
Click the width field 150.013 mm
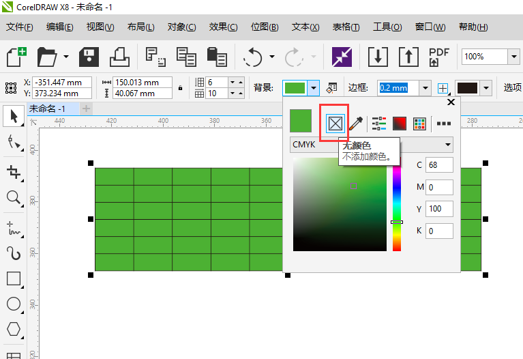pyautogui.click(x=143, y=82)
